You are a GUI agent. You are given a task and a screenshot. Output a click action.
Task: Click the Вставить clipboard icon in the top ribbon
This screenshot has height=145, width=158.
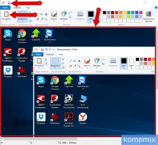point(6,14)
